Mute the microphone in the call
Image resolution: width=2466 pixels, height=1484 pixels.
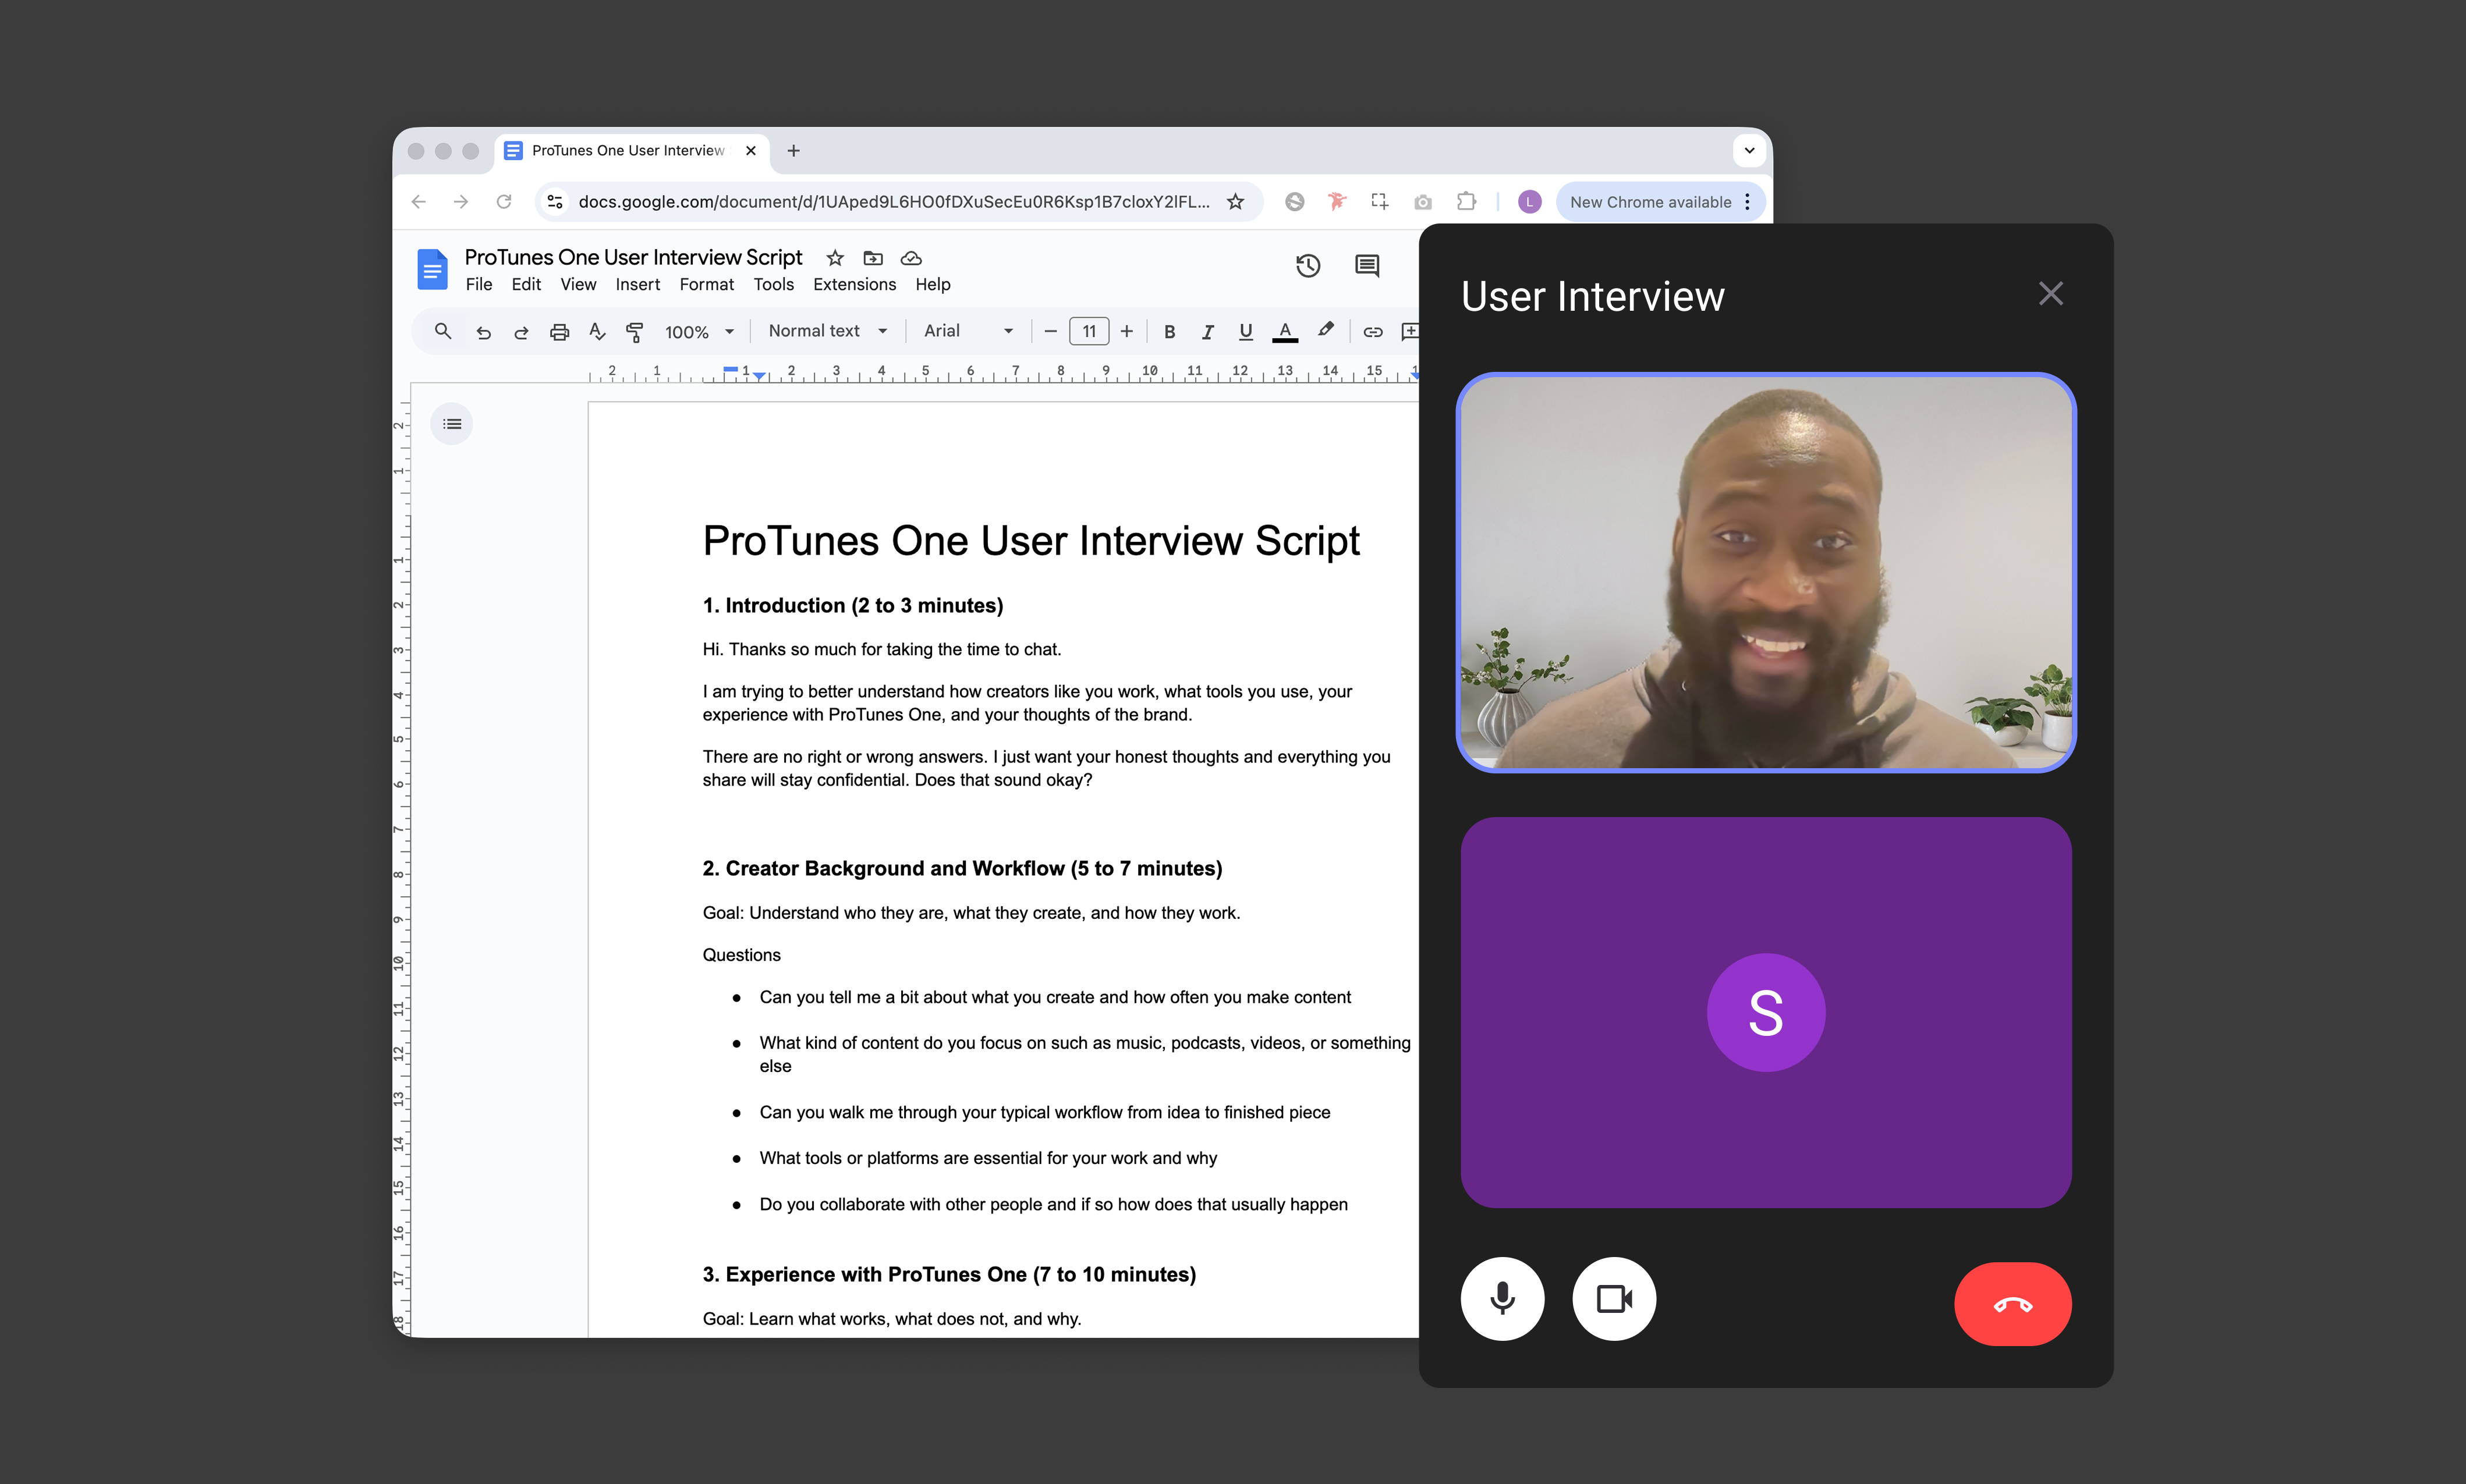coord(1502,1298)
